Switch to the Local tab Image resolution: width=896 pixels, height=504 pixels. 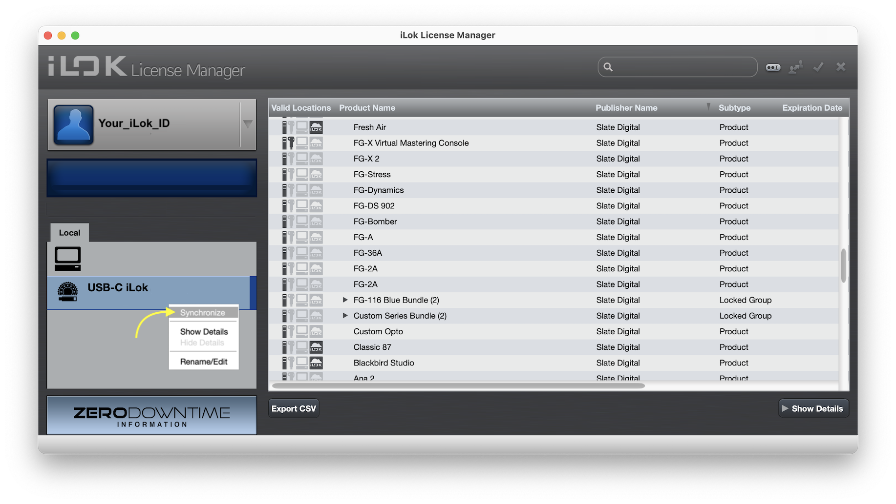pos(69,233)
